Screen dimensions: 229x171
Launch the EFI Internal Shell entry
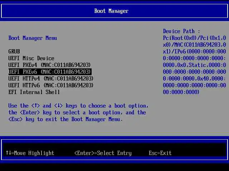coord(34,92)
